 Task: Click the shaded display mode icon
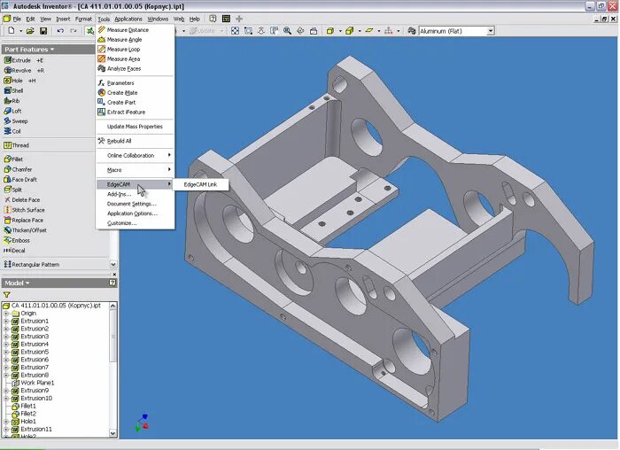[x=329, y=31]
